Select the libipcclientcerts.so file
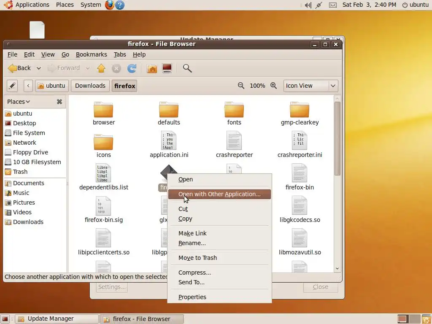The image size is (432, 324). (x=104, y=242)
